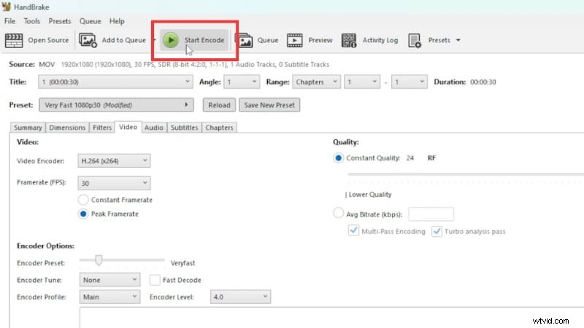Click the HandBrake app logo in title bar
This screenshot has height=328, width=584.
point(6,7)
